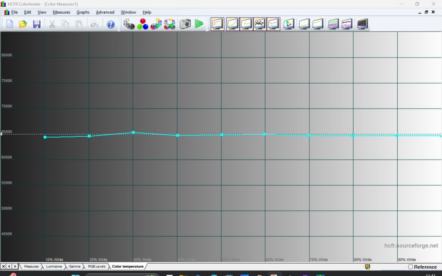This screenshot has width=442, height=276.
Task: Select the Color temperature tab
Action: [128, 266]
